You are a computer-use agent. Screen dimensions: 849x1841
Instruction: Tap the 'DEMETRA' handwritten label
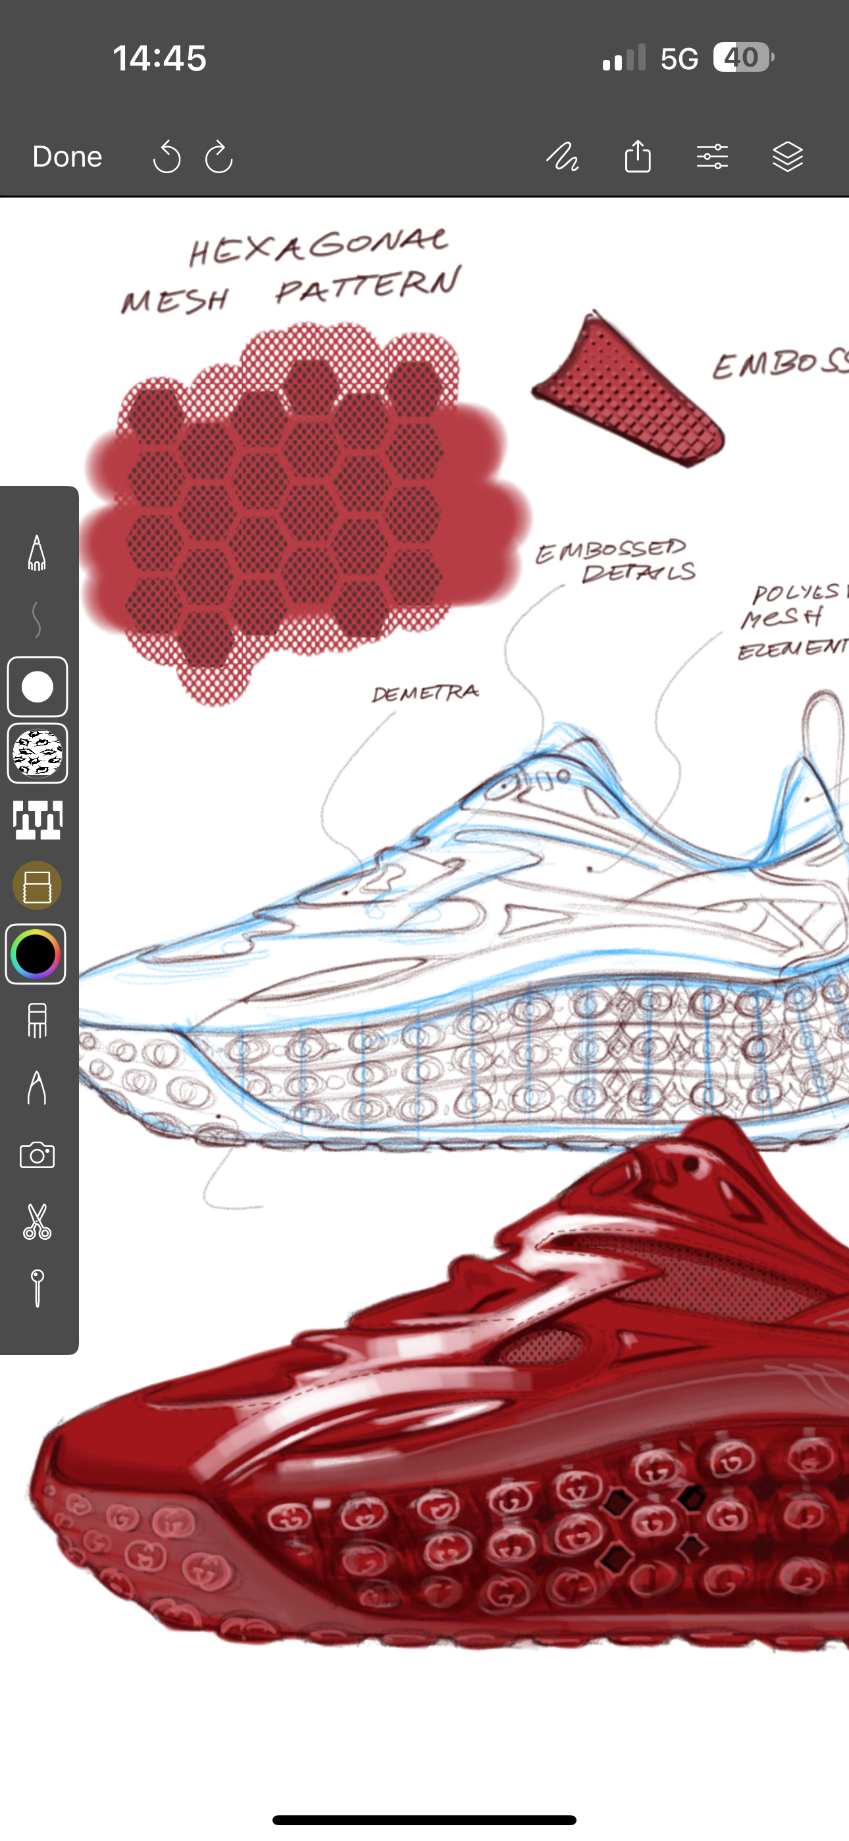425,693
